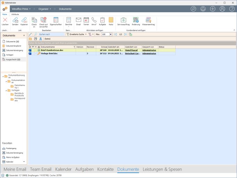
Task: Click the Eigenschaften properties icon
Action: tap(56, 20)
